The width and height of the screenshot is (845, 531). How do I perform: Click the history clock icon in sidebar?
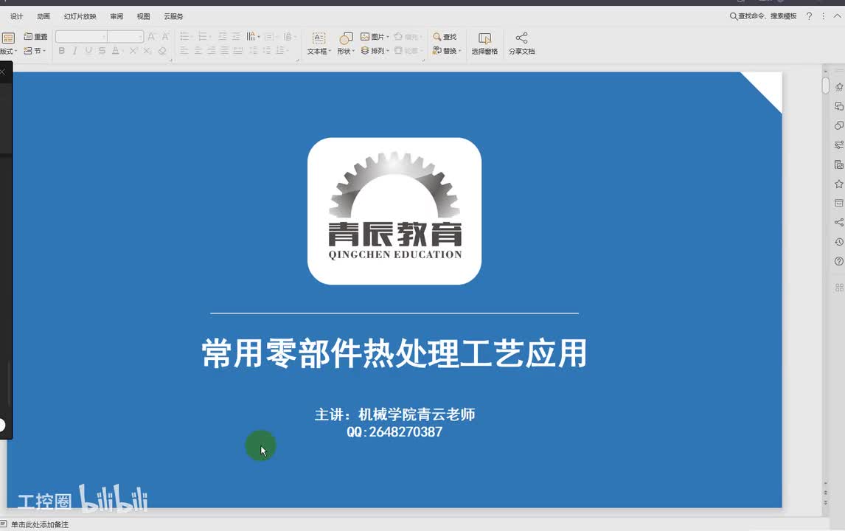pyautogui.click(x=838, y=241)
